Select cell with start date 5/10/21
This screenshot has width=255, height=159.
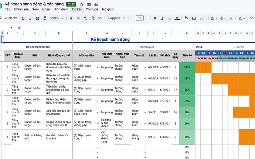[x=153, y=124]
